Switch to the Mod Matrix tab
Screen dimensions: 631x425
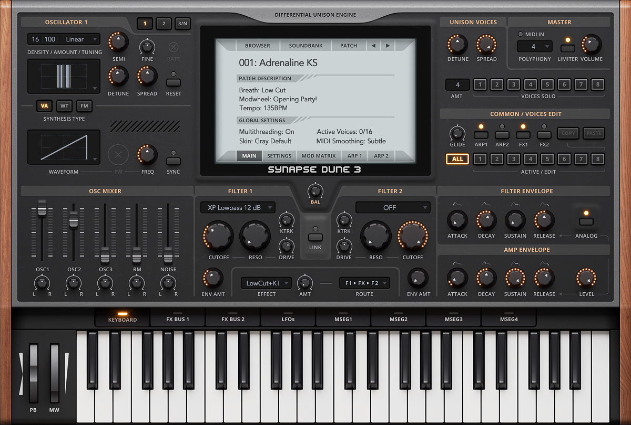(x=319, y=156)
